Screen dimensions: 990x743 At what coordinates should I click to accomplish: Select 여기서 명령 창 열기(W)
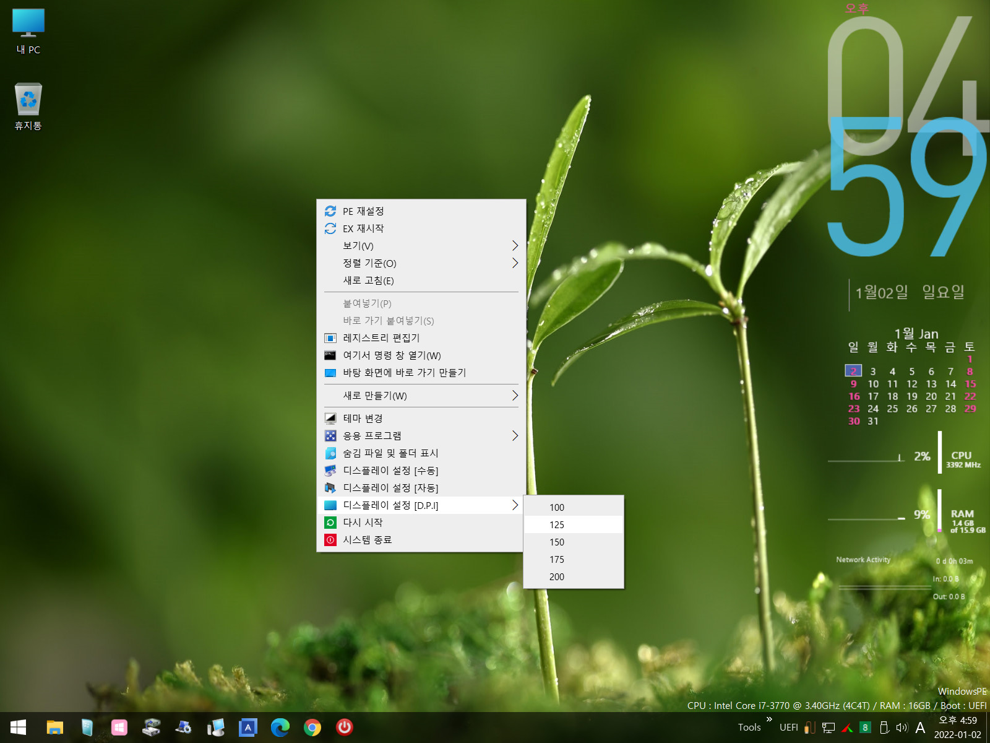[x=421, y=355]
